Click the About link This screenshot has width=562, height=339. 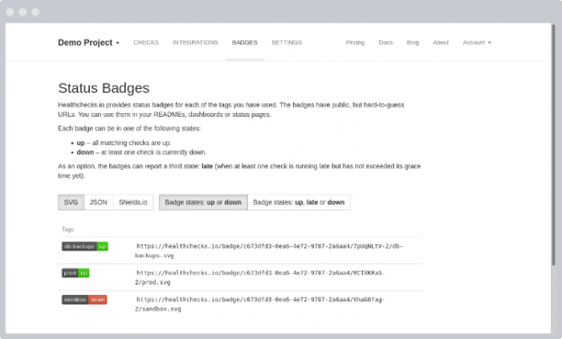click(441, 42)
